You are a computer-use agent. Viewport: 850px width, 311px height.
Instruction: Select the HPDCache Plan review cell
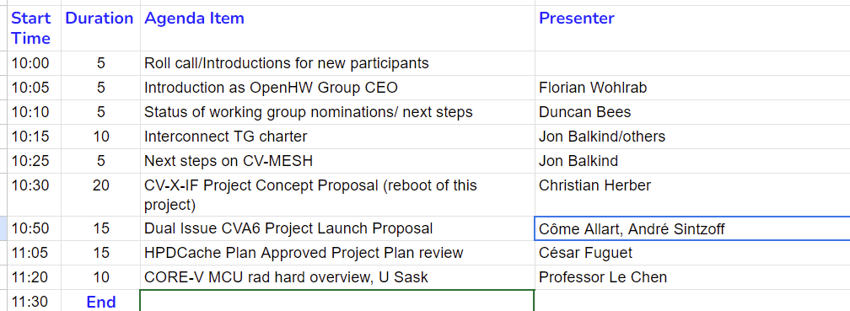point(337,253)
